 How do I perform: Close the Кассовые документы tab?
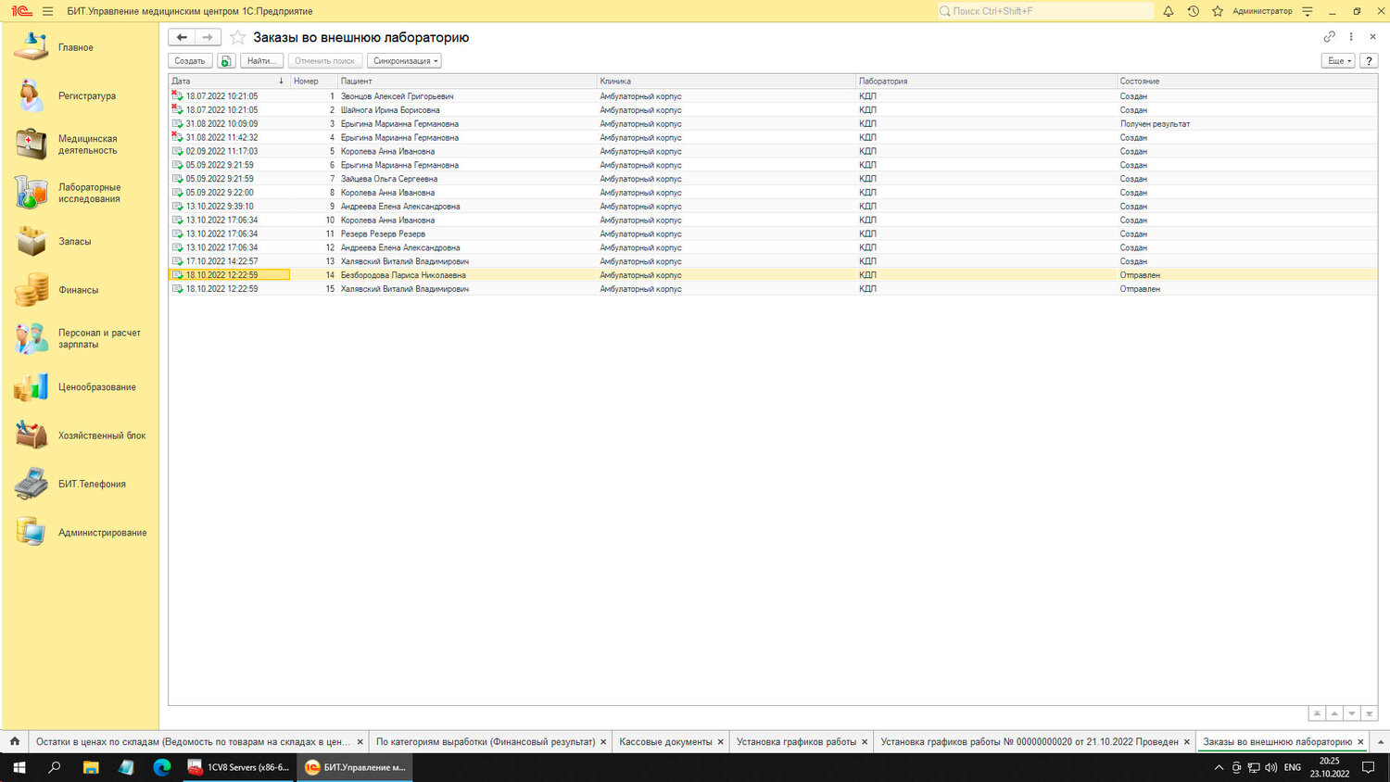(720, 742)
